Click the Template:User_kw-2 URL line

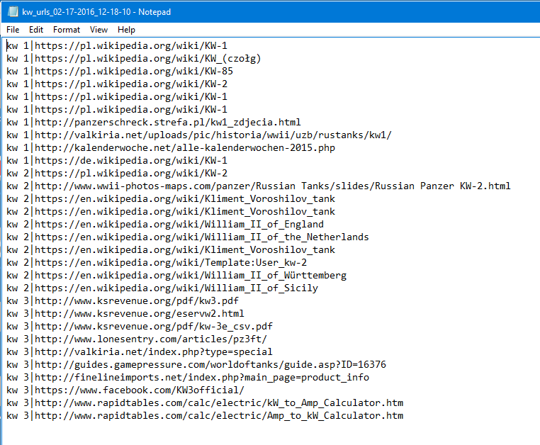(x=157, y=262)
